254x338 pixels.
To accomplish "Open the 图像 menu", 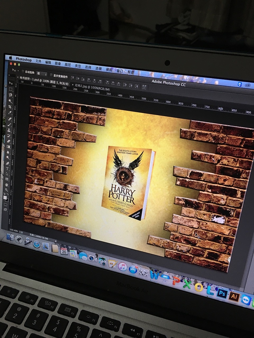I will tap(58, 63).
